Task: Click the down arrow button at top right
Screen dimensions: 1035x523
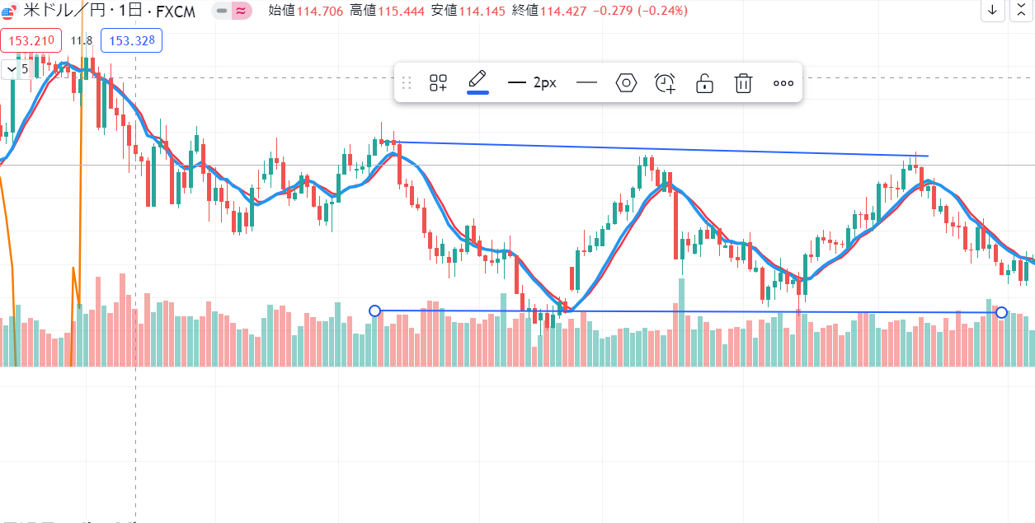Action: pyautogui.click(x=992, y=11)
